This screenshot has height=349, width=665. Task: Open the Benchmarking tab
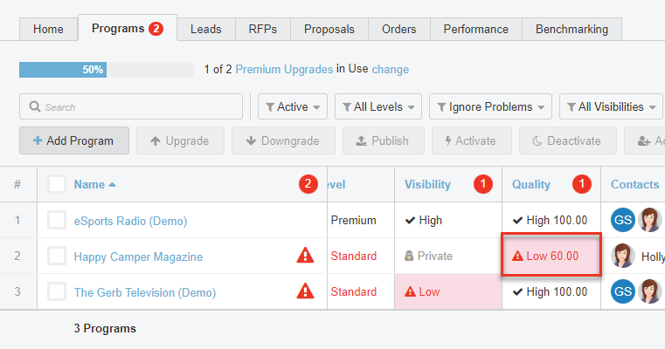[571, 29]
